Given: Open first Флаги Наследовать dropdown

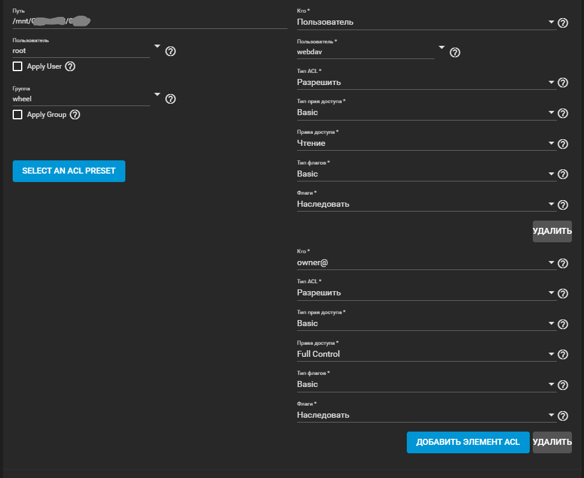Looking at the screenshot, I should (x=427, y=204).
